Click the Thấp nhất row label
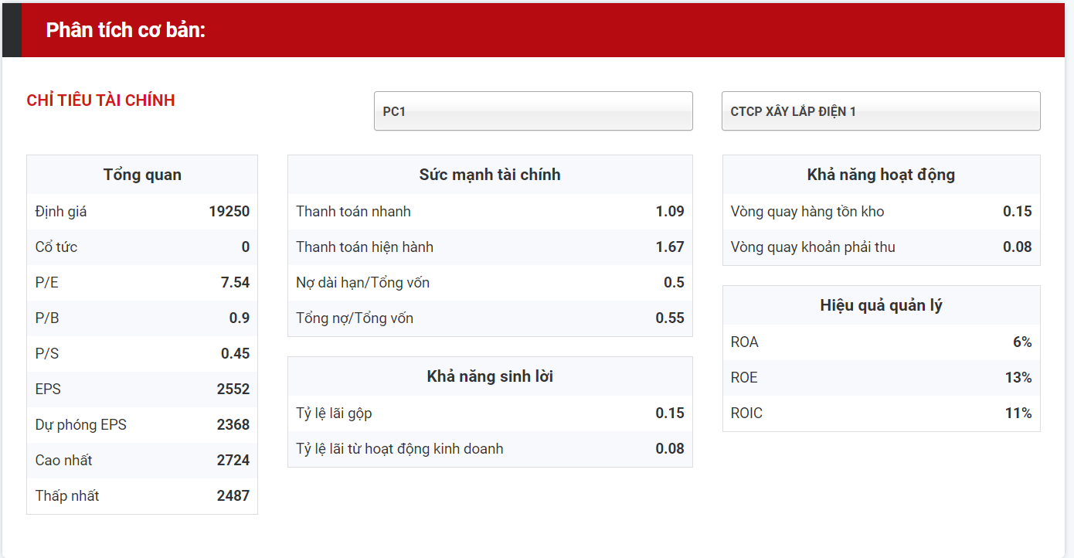Screen dimensions: 1074x558 [x=67, y=496]
